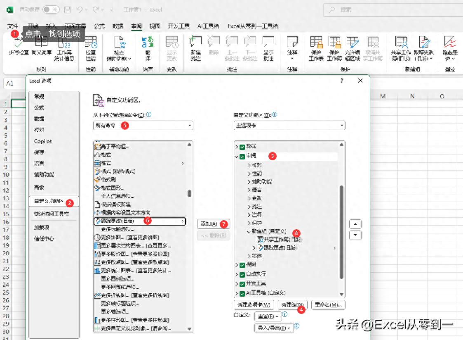463x340 pixels.
Task: Click the save icon in title bar
Action: pos(68,10)
